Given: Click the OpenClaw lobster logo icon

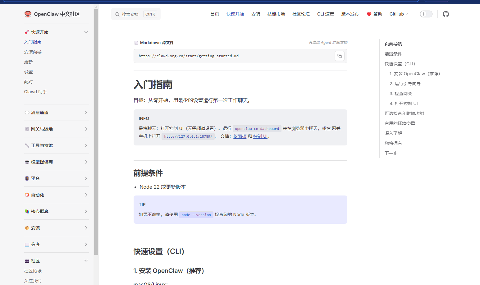Looking at the screenshot, I should click(28, 14).
